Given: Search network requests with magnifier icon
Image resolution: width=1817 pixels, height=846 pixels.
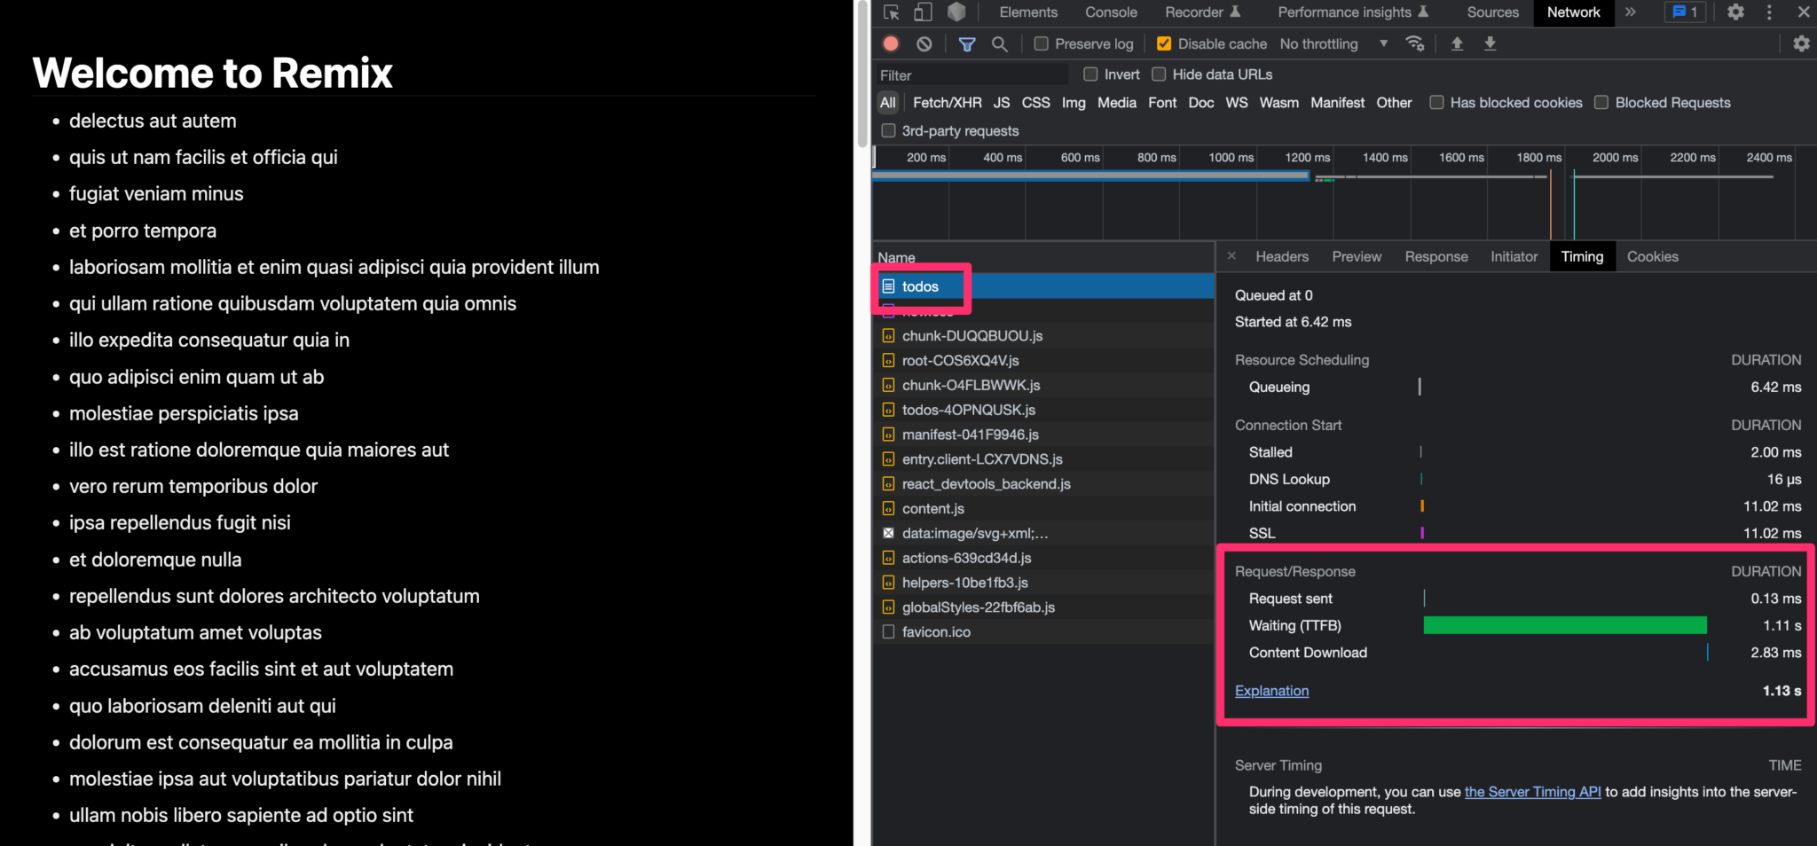Looking at the screenshot, I should coord(999,43).
